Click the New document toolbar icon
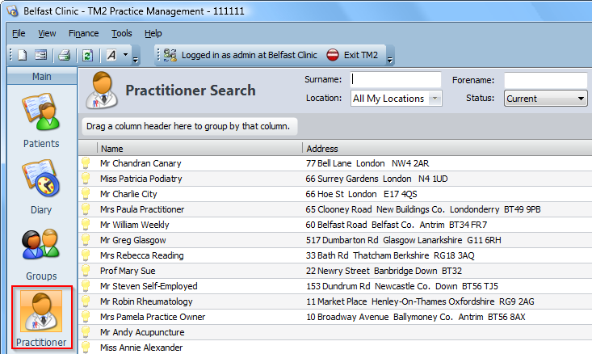 click(23, 55)
